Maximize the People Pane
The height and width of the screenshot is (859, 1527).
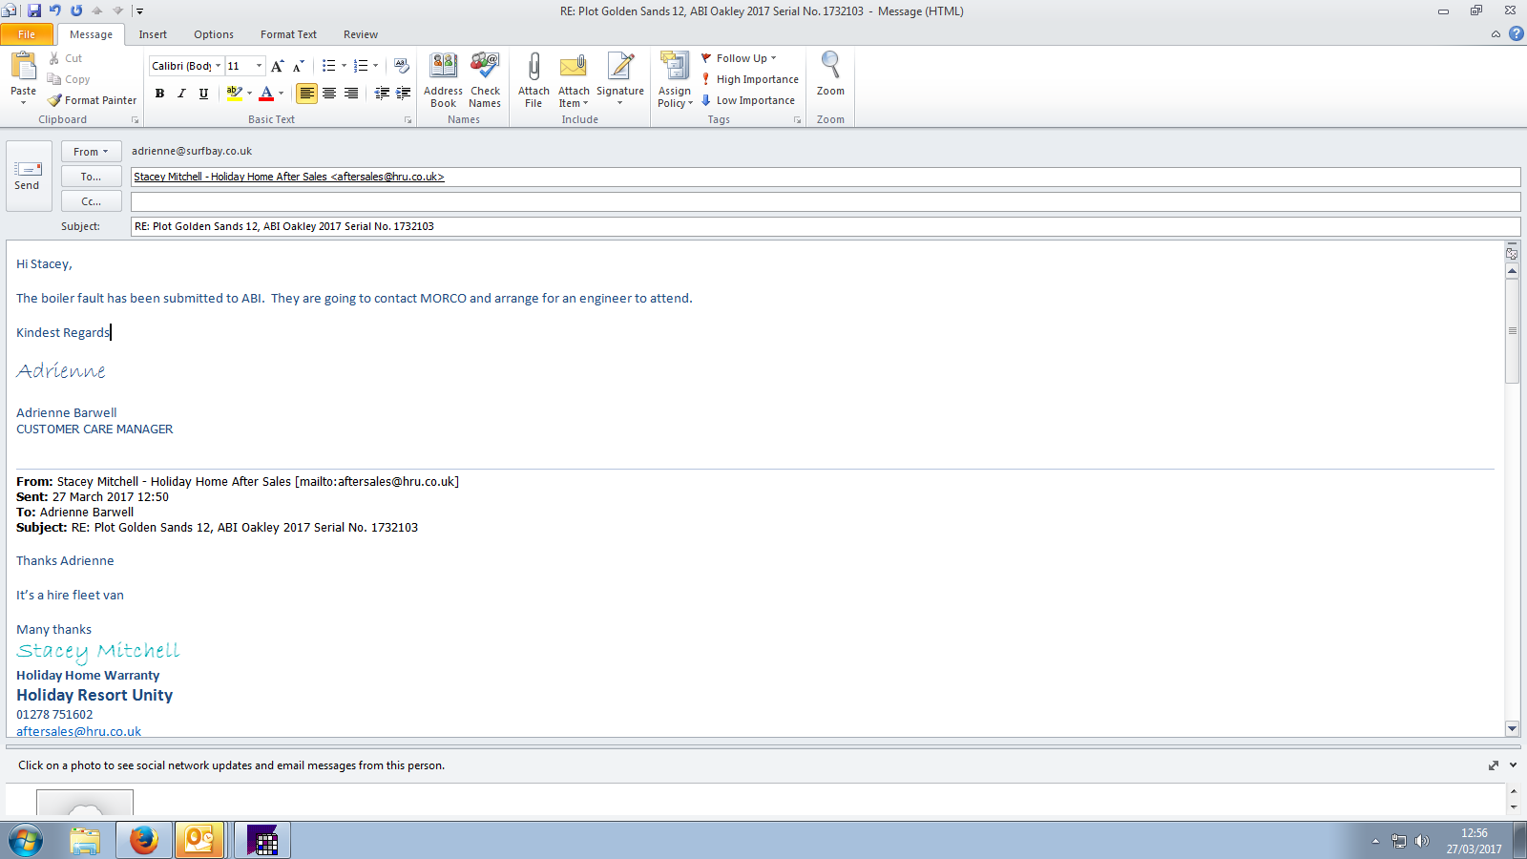click(1493, 765)
